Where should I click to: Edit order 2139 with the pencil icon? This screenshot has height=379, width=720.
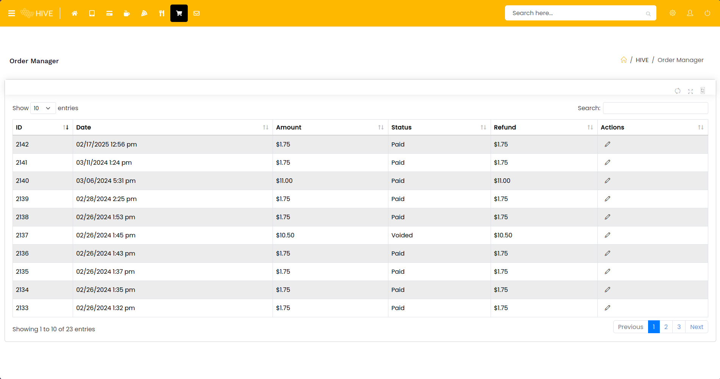pos(608,199)
